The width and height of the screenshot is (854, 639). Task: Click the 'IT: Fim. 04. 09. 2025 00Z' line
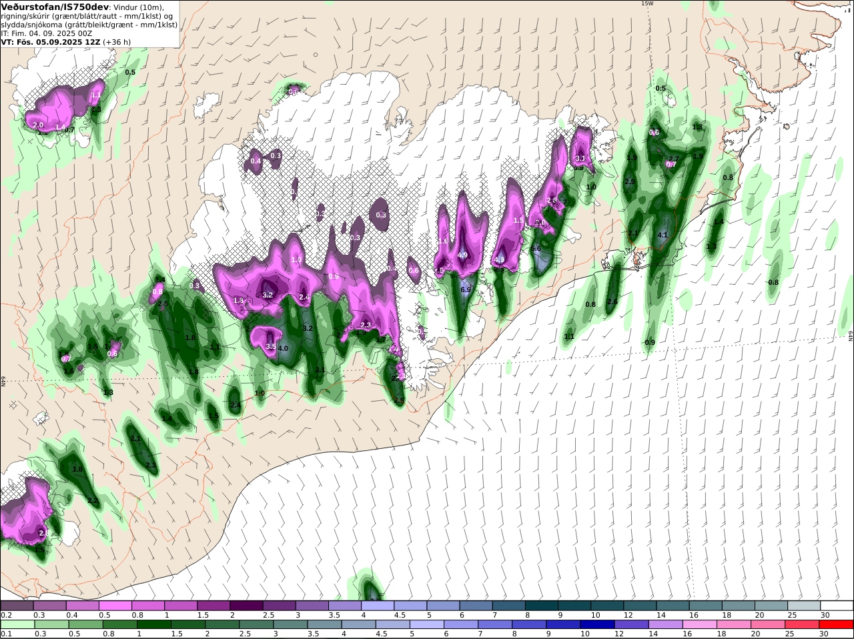[x=47, y=33]
